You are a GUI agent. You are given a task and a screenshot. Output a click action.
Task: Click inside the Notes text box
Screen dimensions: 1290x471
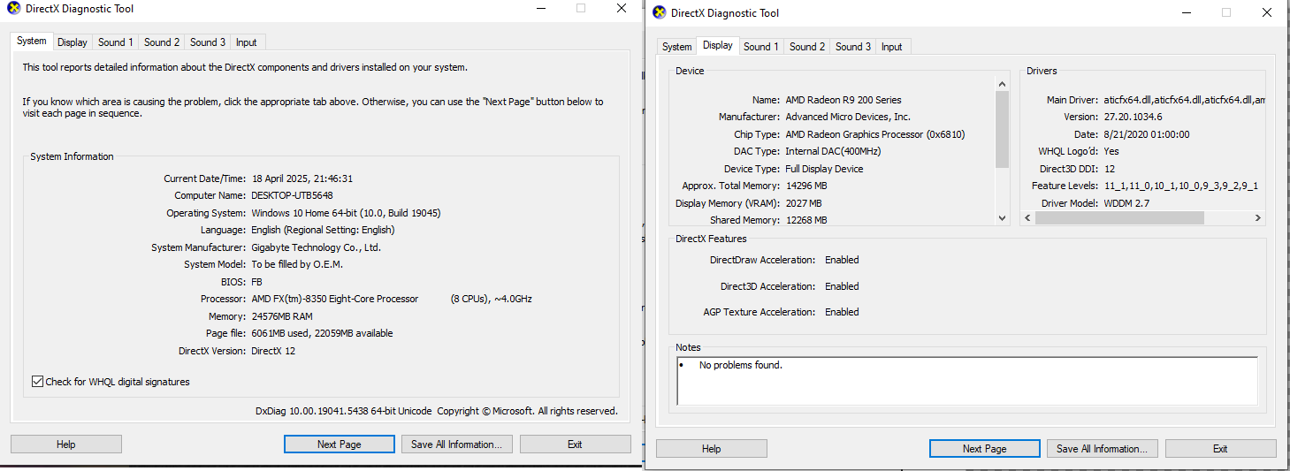pos(967,381)
